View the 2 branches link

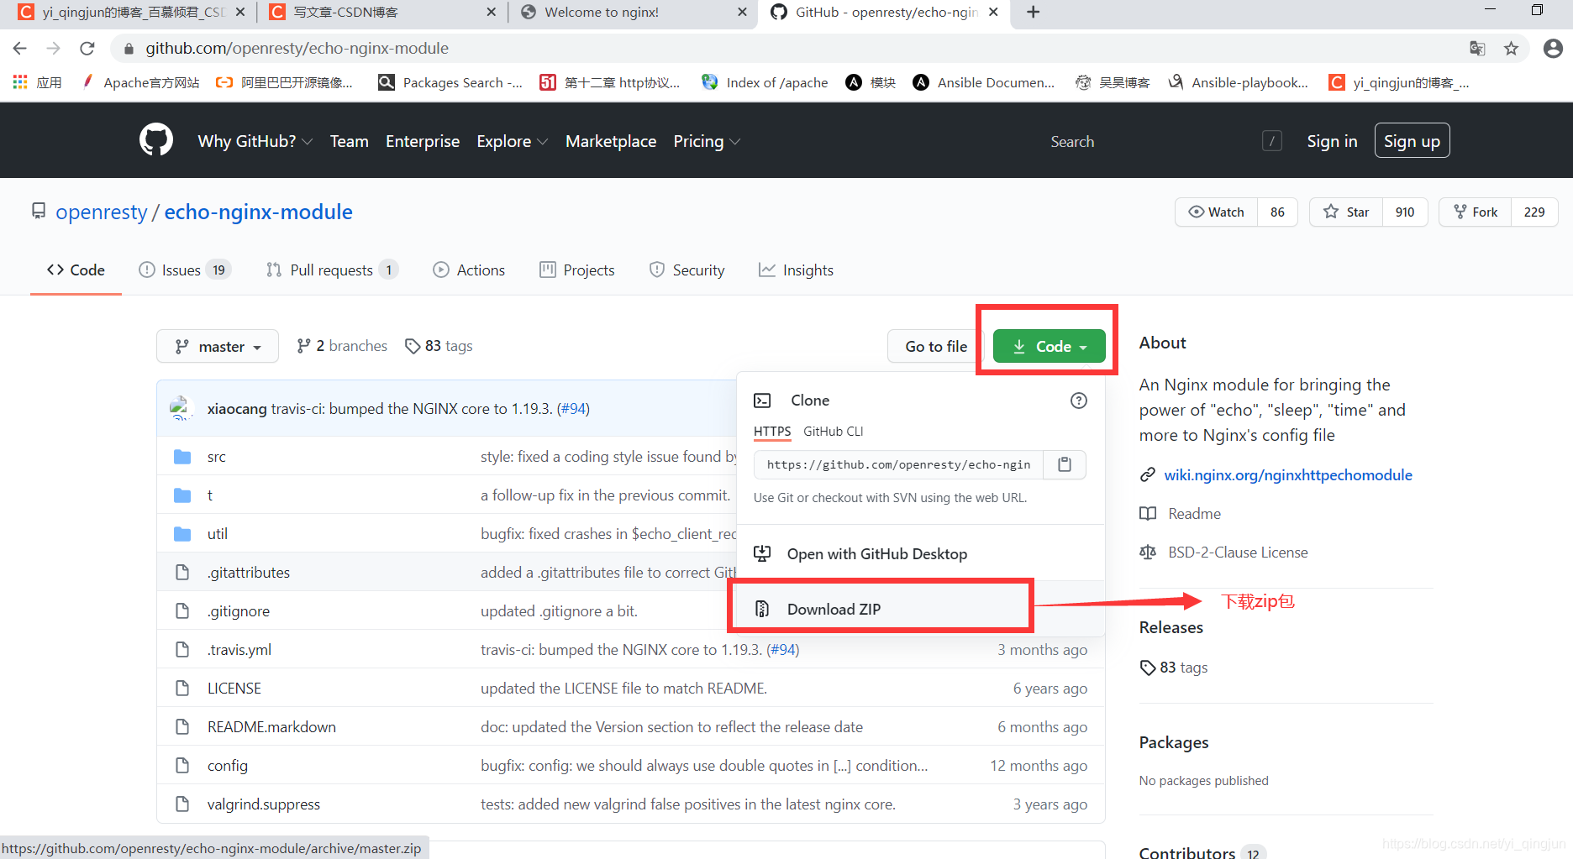(x=342, y=346)
